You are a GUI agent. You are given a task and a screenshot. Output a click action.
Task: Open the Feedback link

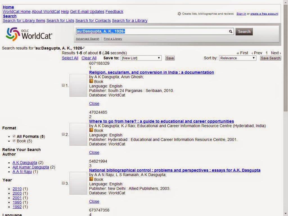114,12
